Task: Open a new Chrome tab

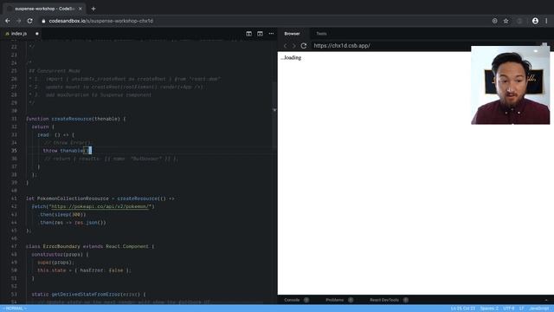Action: click(93, 9)
